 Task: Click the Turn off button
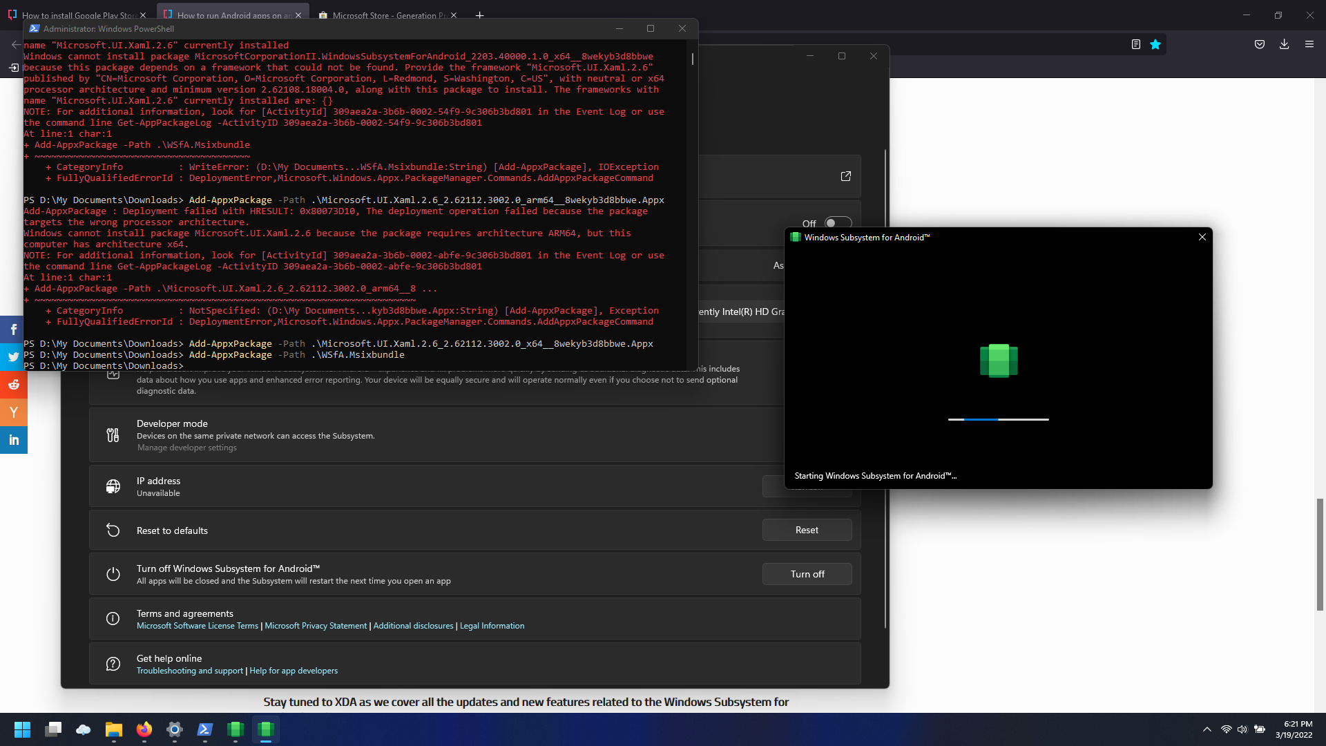click(807, 574)
